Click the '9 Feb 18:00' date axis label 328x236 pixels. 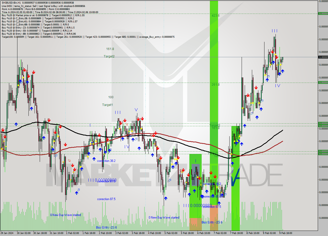(286, 233)
